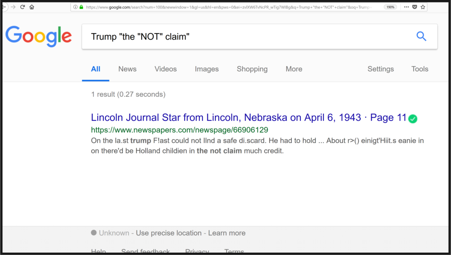Click the result snippet text about trump

[257, 146]
